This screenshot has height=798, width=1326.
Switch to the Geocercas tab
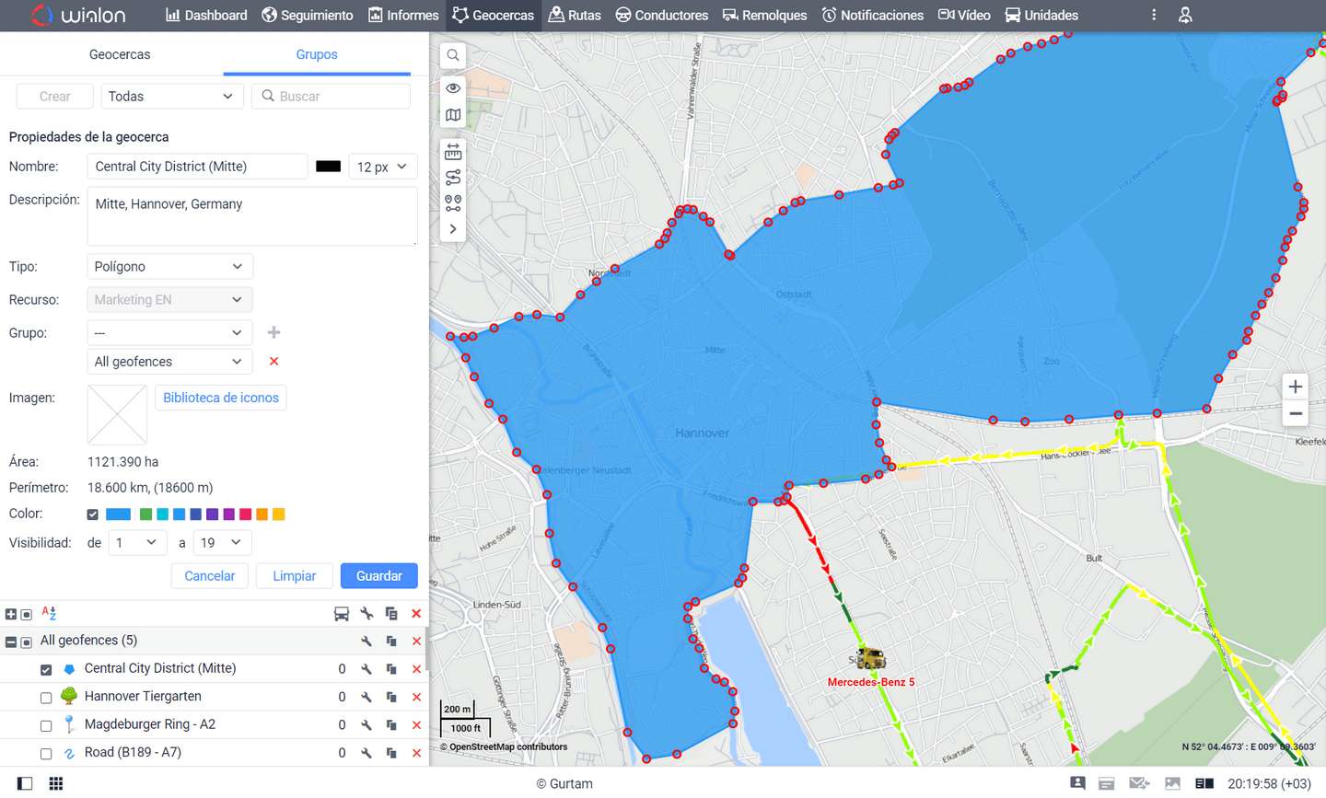(120, 54)
